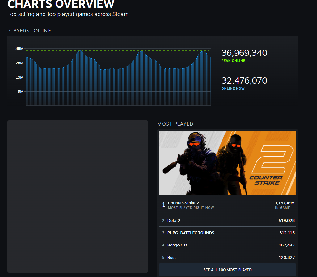
Task: Click the 32,476,070 online now number
Action: coord(244,80)
